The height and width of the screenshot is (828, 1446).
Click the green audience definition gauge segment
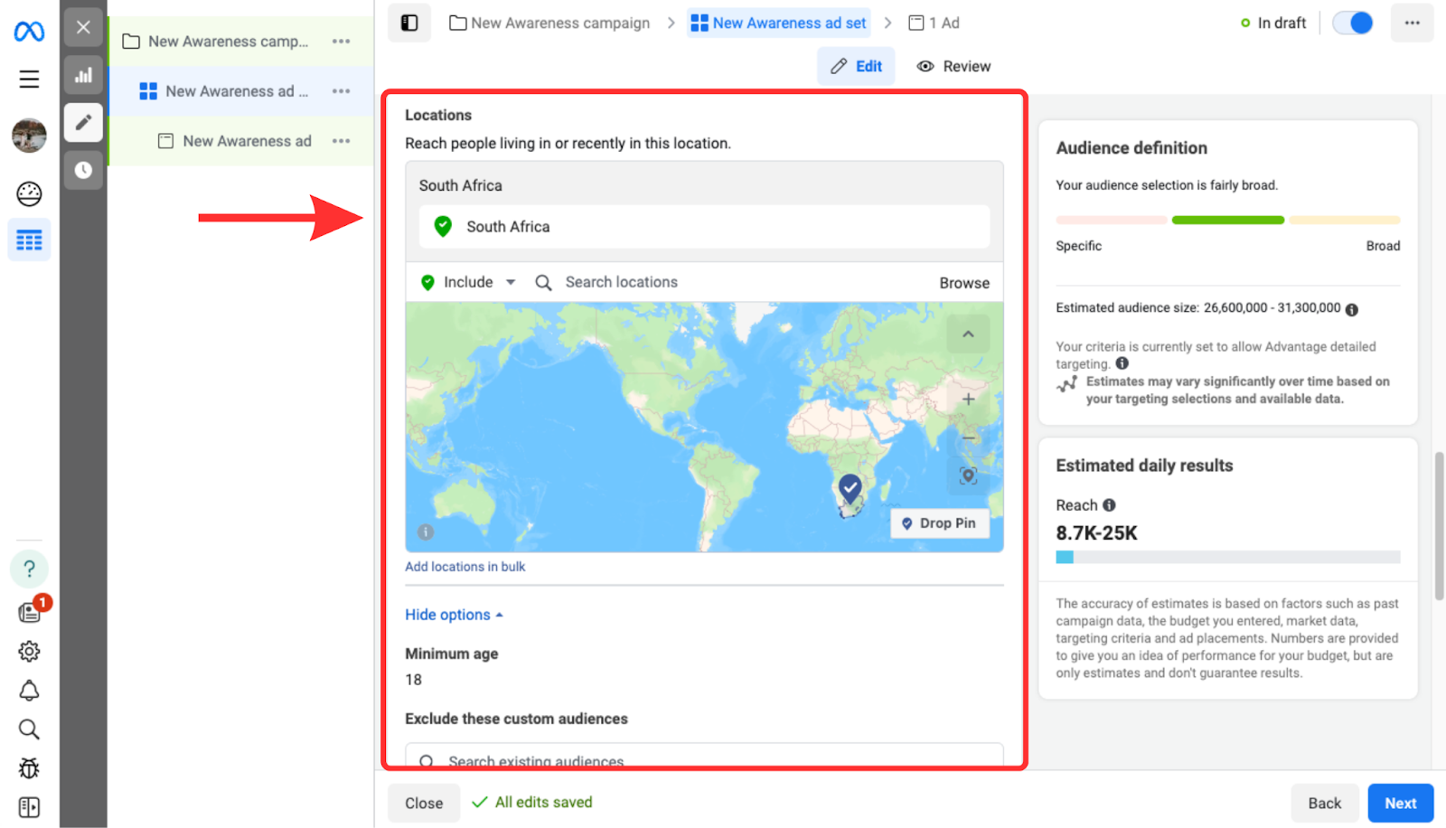pos(1227,220)
